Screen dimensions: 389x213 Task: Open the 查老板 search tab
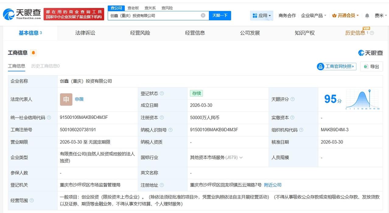click(133, 8)
